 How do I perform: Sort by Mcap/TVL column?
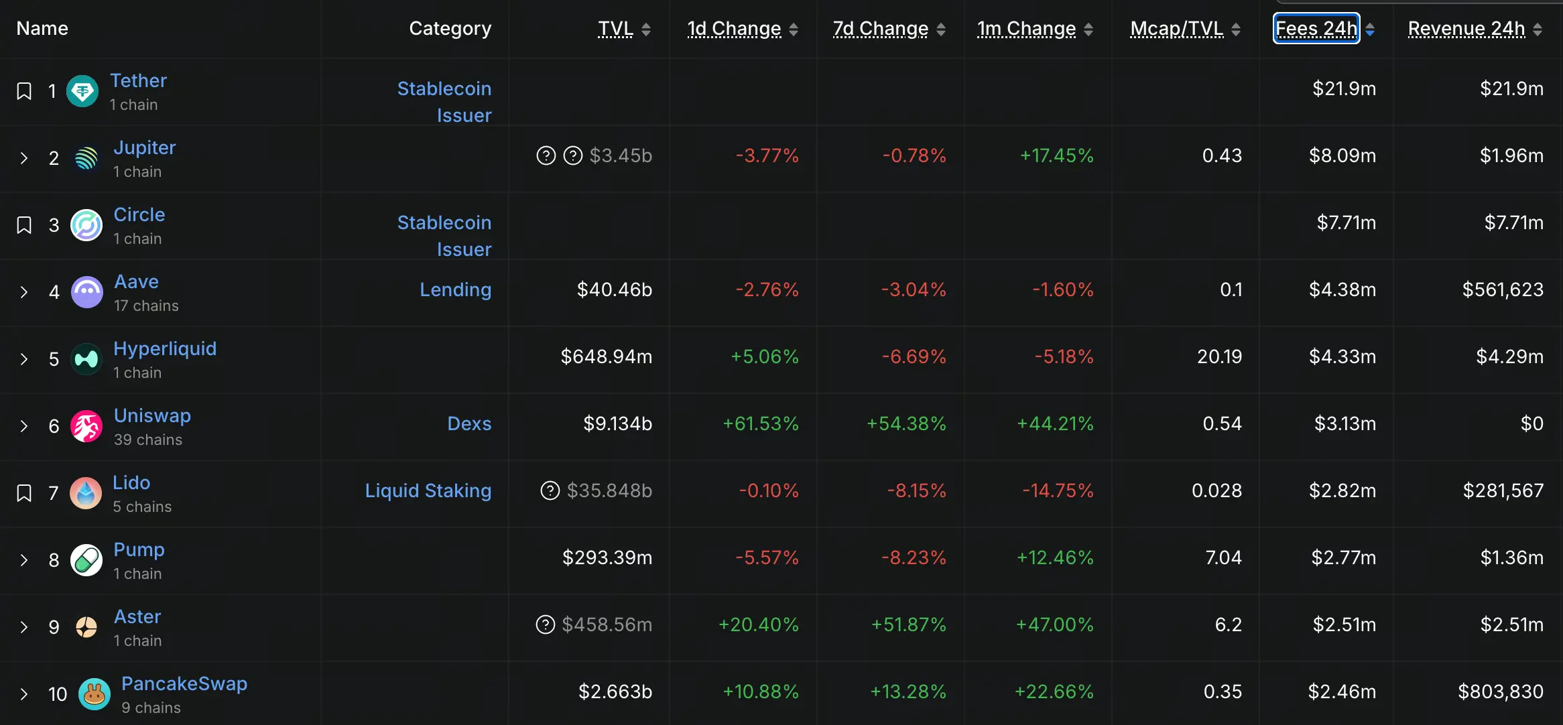(x=1177, y=28)
